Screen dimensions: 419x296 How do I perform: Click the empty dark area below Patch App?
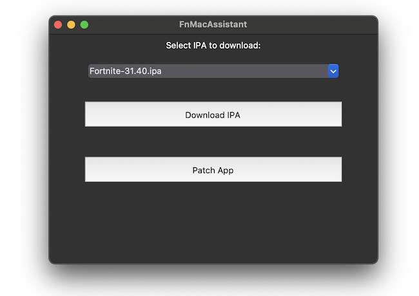(213, 223)
